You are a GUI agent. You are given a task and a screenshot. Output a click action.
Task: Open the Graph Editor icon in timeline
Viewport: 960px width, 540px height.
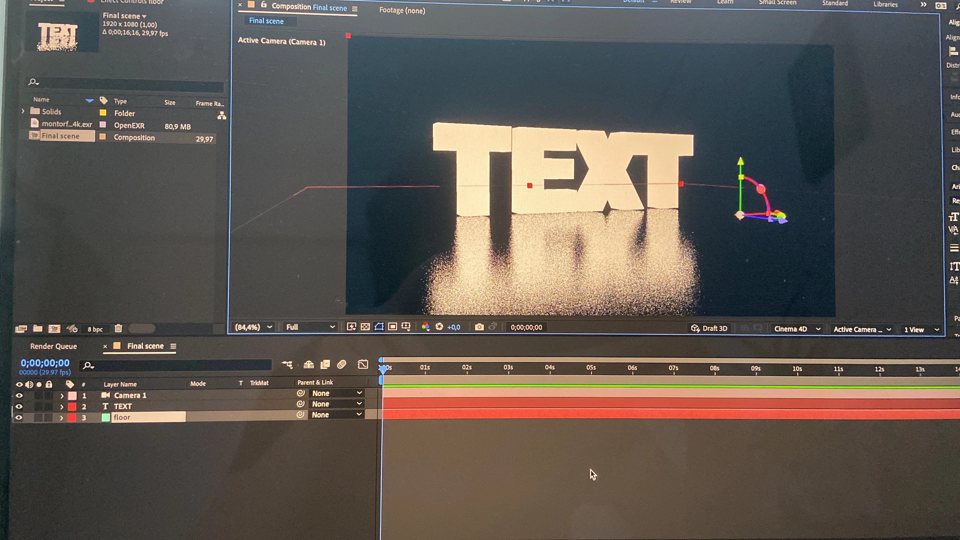363,364
